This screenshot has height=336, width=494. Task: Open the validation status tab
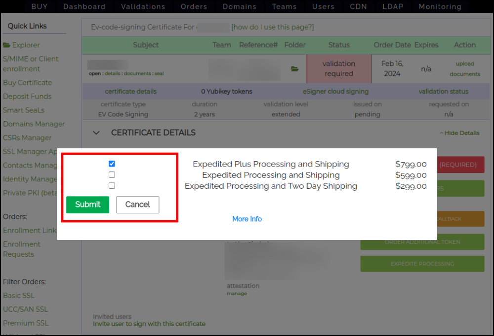coord(443,91)
